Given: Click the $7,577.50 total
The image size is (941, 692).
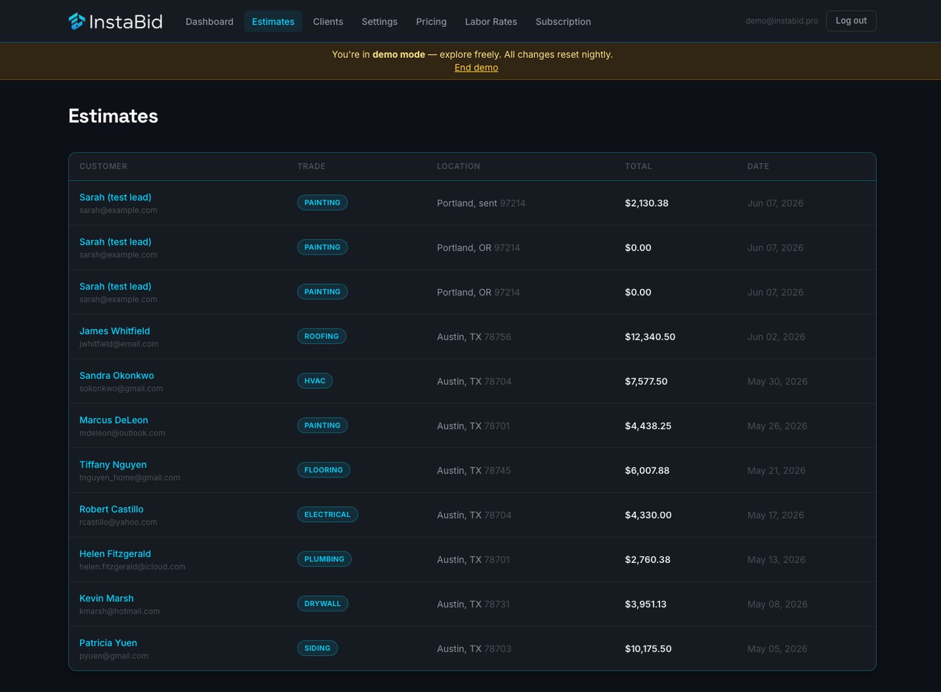Looking at the screenshot, I should coord(646,381).
